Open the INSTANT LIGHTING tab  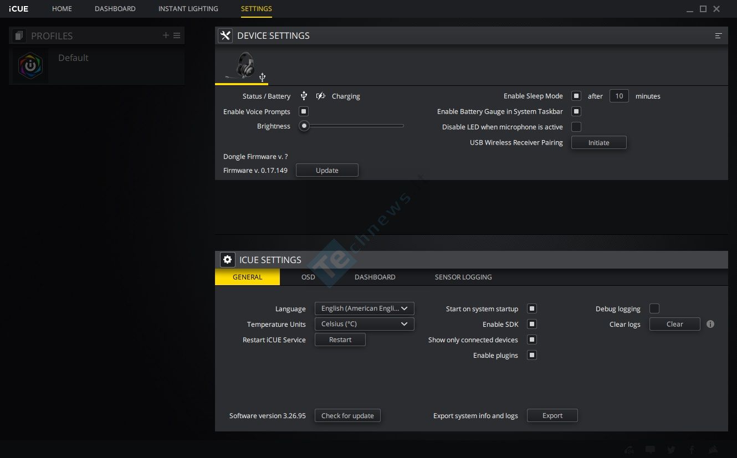coord(188,9)
